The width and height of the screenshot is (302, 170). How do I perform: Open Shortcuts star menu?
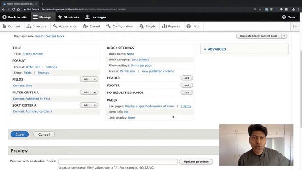[68, 17]
